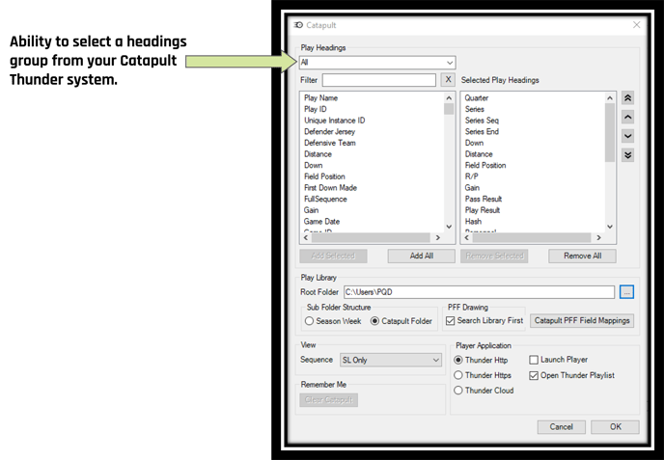Select 'Defensive Team' heading

click(x=330, y=143)
